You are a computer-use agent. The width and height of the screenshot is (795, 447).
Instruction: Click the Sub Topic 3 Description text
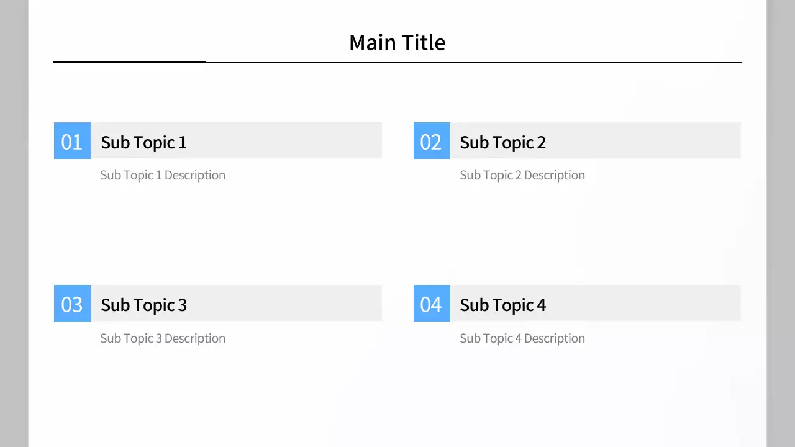[x=163, y=338]
